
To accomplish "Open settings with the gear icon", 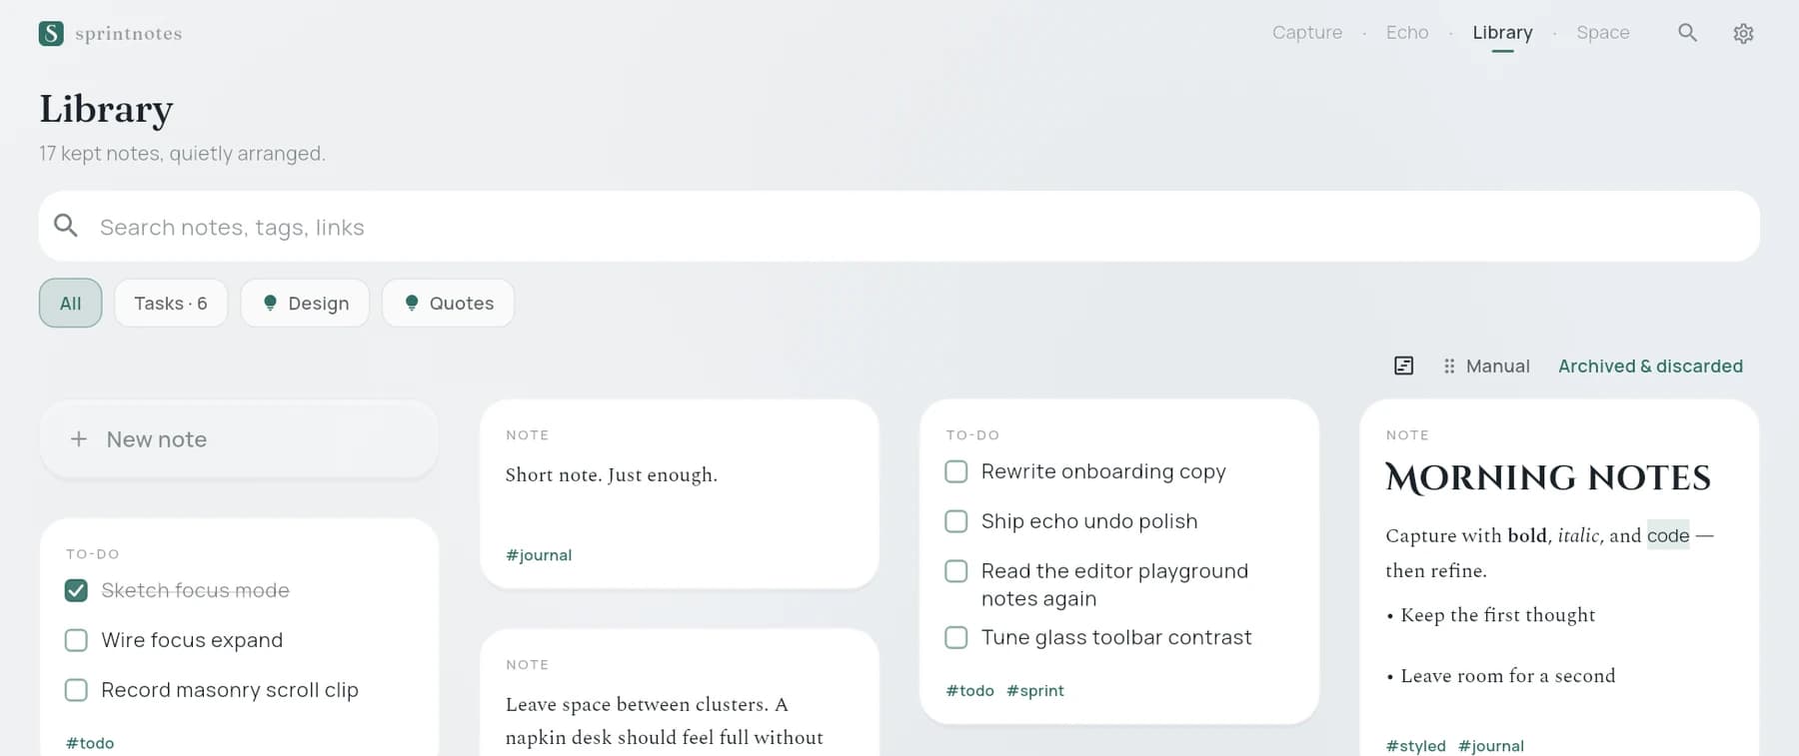I will pos(1743,33).
